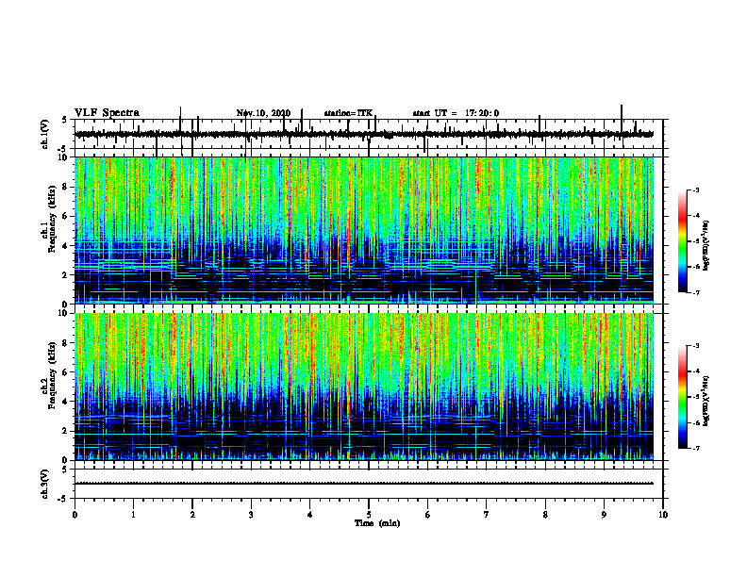
Task: Click the "Time (min)" x-axis label
Action: coord(377,523)
